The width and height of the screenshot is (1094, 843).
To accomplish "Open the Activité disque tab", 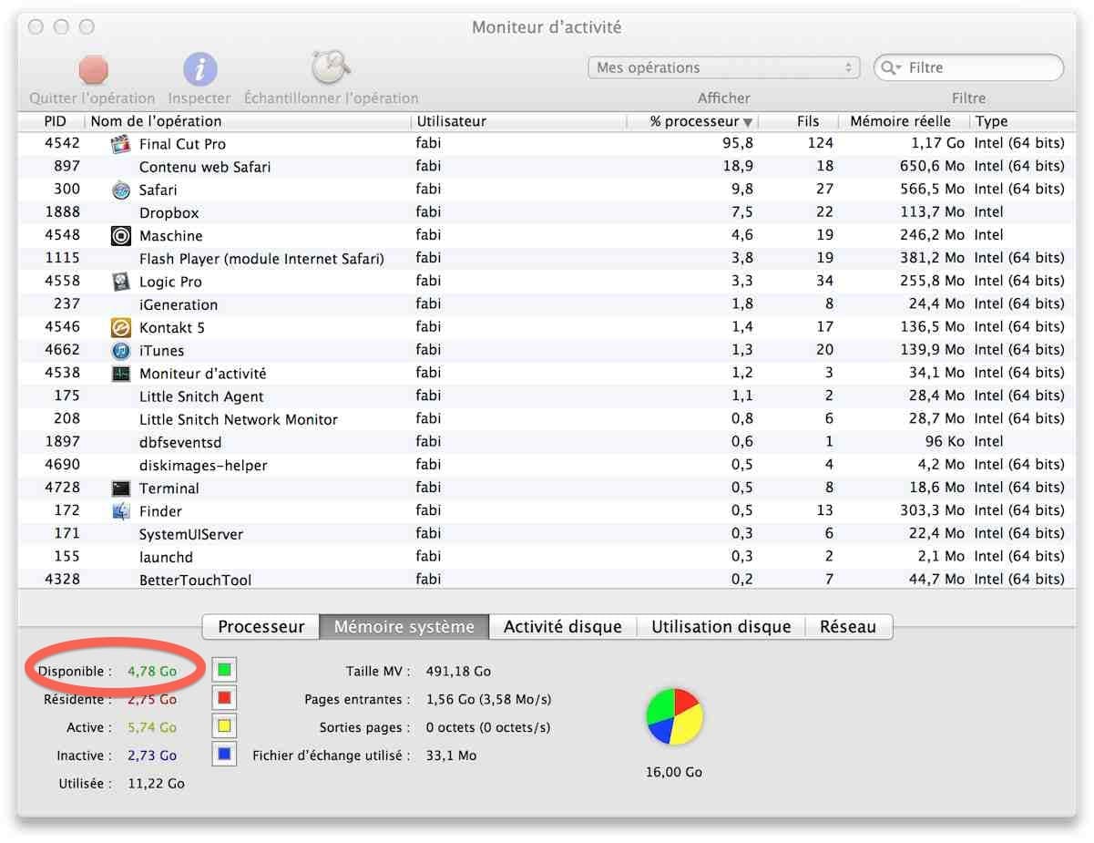I will 563,627.
